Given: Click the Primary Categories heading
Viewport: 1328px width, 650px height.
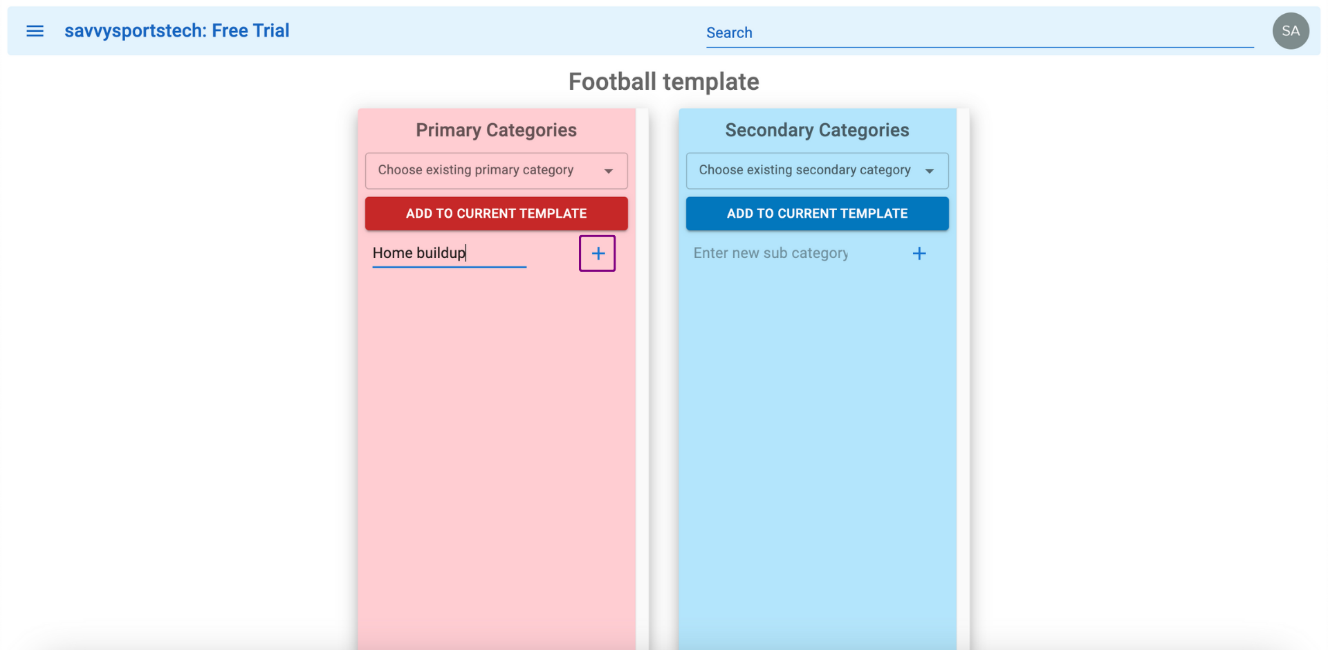Looking at the screenshot, I should (x=497, y=130).
